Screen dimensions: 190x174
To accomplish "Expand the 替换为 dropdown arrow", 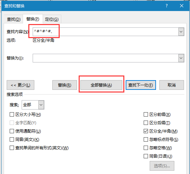I will [181, 58].
